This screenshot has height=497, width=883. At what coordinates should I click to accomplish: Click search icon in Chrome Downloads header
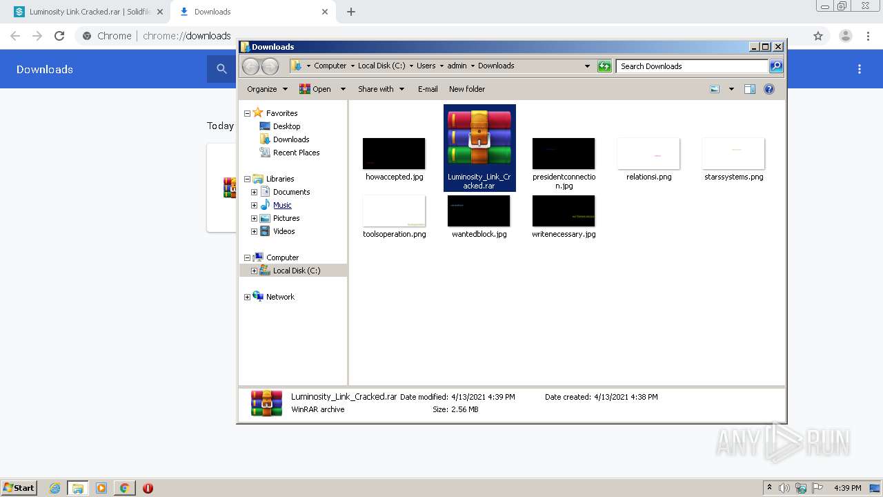[221, 69]
